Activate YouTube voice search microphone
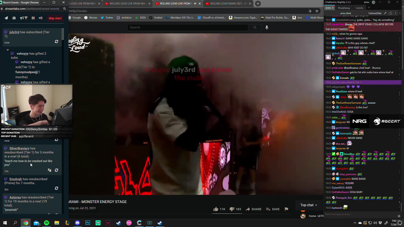 (266, 27)
